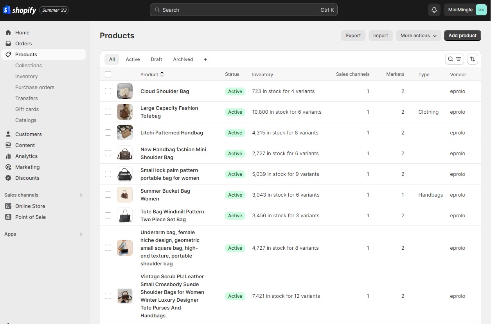Click the Discounts badge icon in sidebar
491x324 pixels.
coord(8,178)
